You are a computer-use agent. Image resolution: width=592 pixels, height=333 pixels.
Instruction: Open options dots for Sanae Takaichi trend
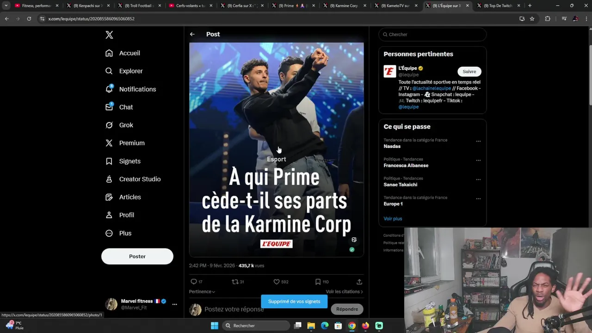[x=478, y=179]
